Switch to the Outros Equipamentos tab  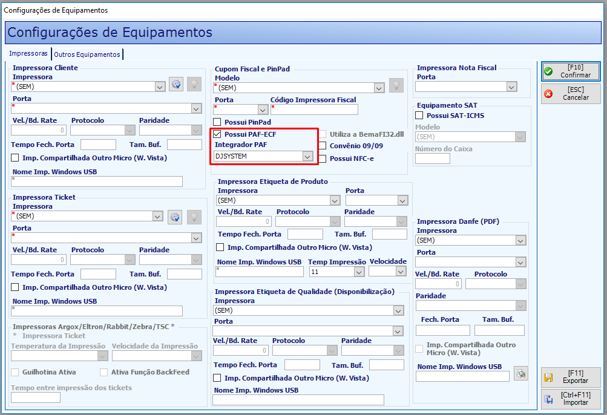(x=87, y=54)
